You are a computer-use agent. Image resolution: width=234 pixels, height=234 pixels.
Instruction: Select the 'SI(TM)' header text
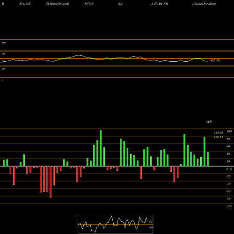pyautogui.click(x=89, y=4)
